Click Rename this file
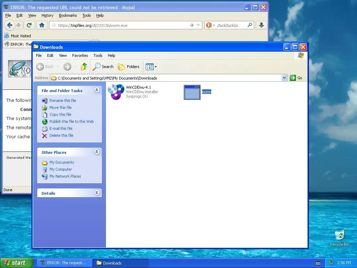This screenshot has height=268, width=357. tap(63, 100)
